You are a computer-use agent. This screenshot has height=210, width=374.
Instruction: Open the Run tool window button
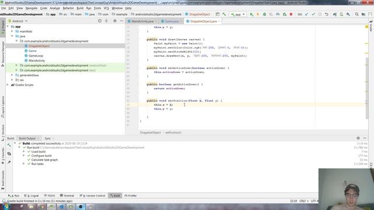tap(13, 195)
